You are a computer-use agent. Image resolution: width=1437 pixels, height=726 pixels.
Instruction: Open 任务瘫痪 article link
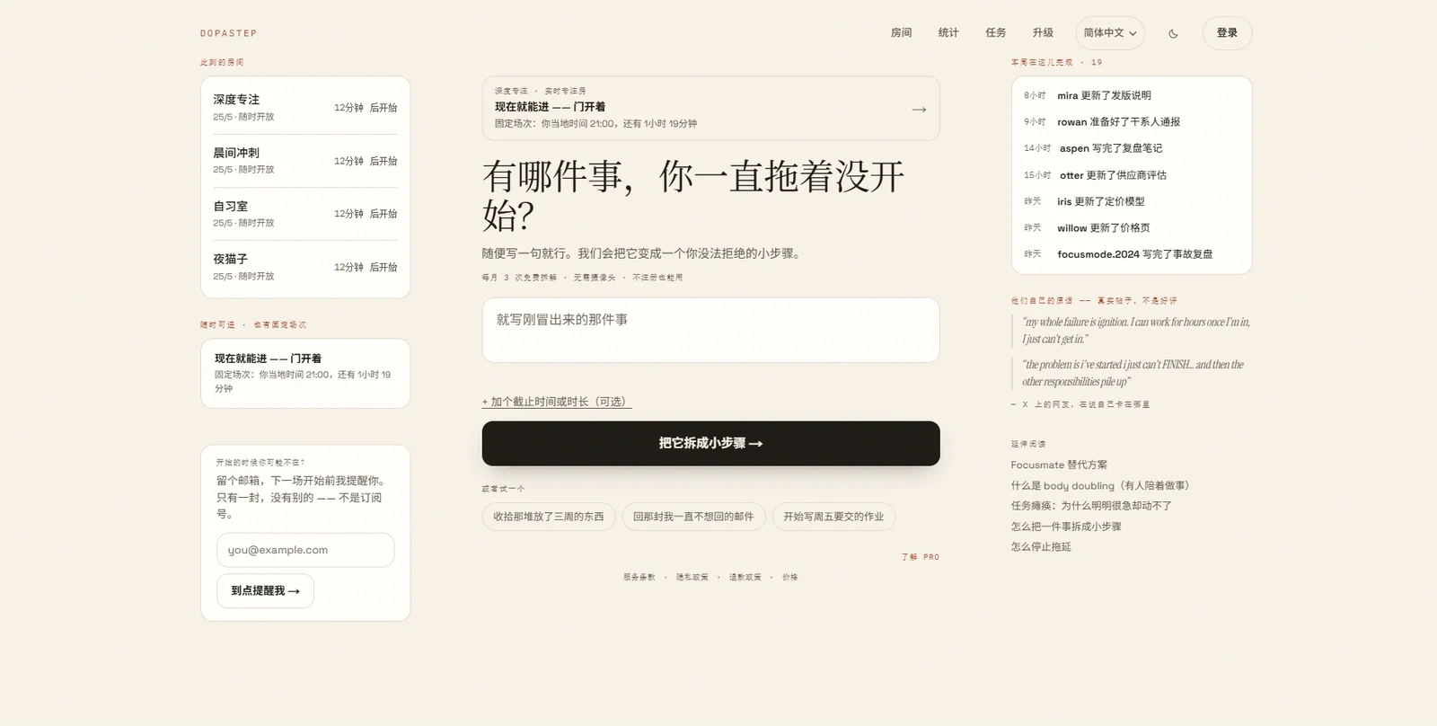[x=1091, y=506]
